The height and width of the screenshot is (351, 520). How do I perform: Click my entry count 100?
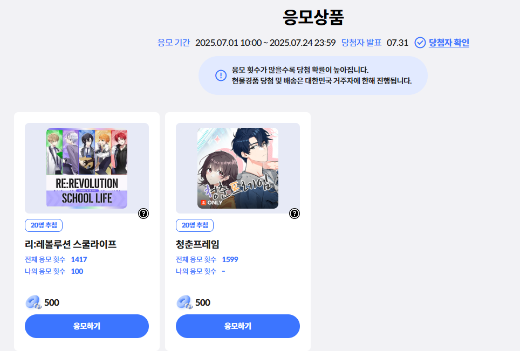[x=77, y=271]
